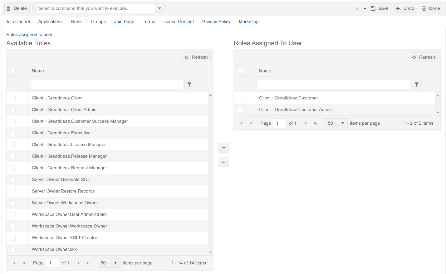The height and width of the screenshot is (274, 446).
Task: Click the vertical three-dot more options icon
Action: 357,8
